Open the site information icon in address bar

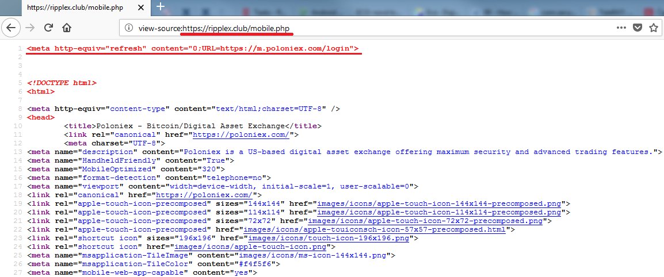pyautogui.click(x=129, y=28)
